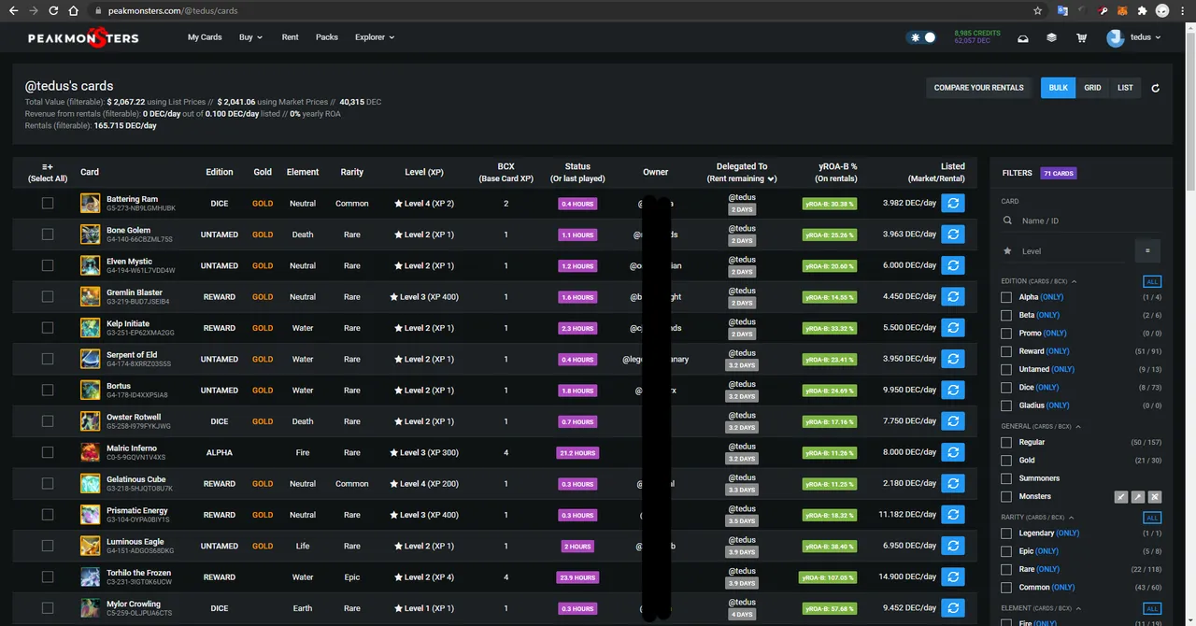Reload the browser page
The width and height of the screenshot is (1196, 626).
pos(53,11)
